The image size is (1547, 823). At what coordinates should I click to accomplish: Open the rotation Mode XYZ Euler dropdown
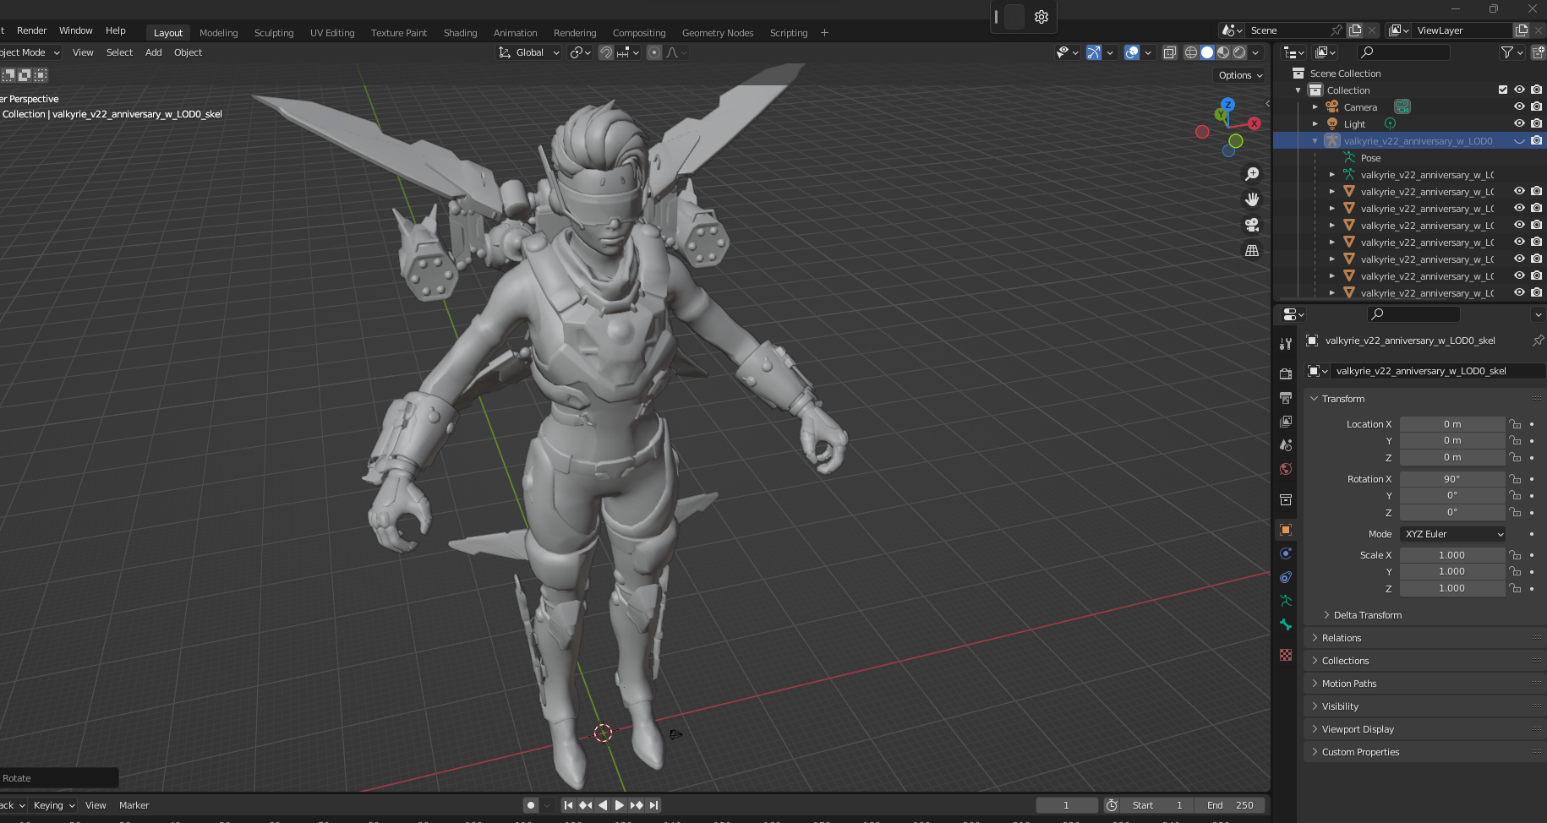tap(1453, 534)
